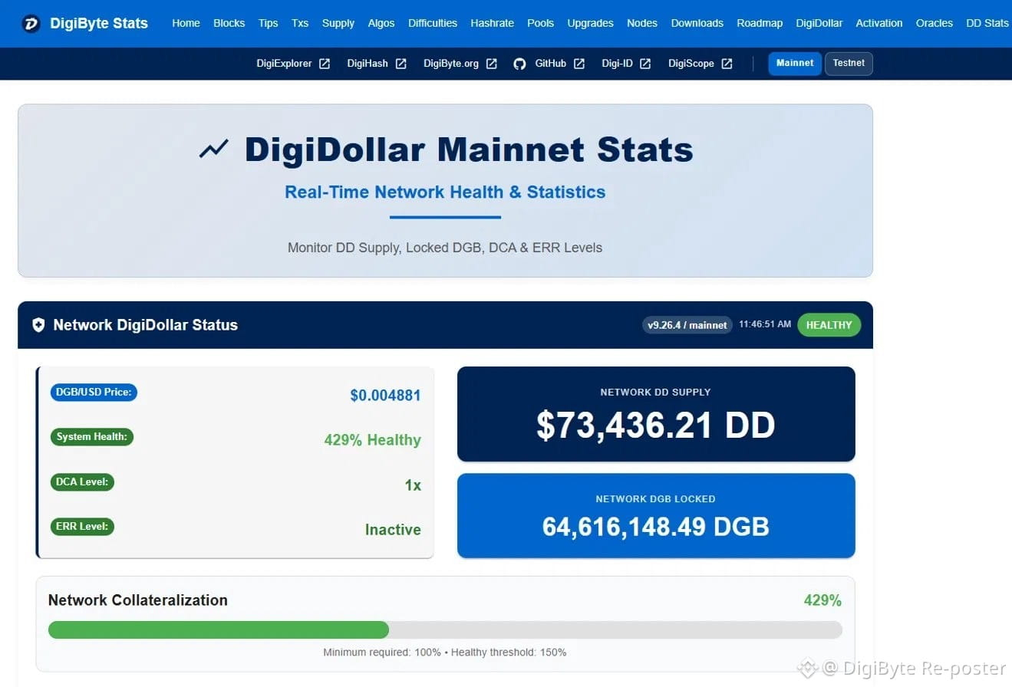Open the GitHub link
This screenshot has width=1012, height=687.
pos(550,64)
